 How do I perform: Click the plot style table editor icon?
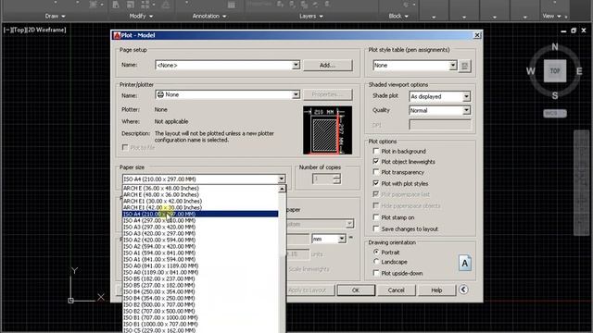click(464, 66)
